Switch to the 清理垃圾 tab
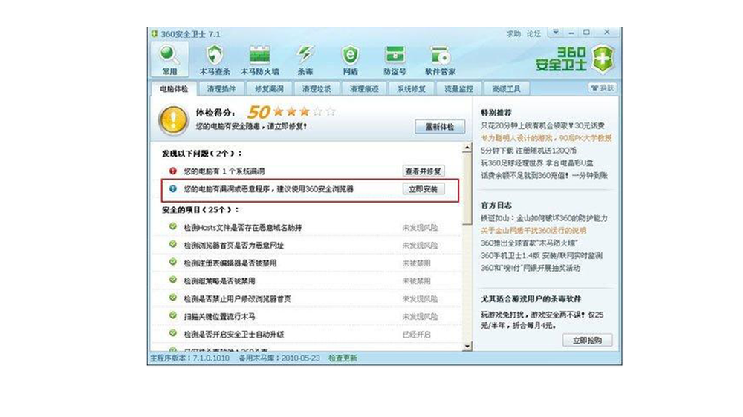The width and height of the screenshot is (743, 417). (316, 88)
